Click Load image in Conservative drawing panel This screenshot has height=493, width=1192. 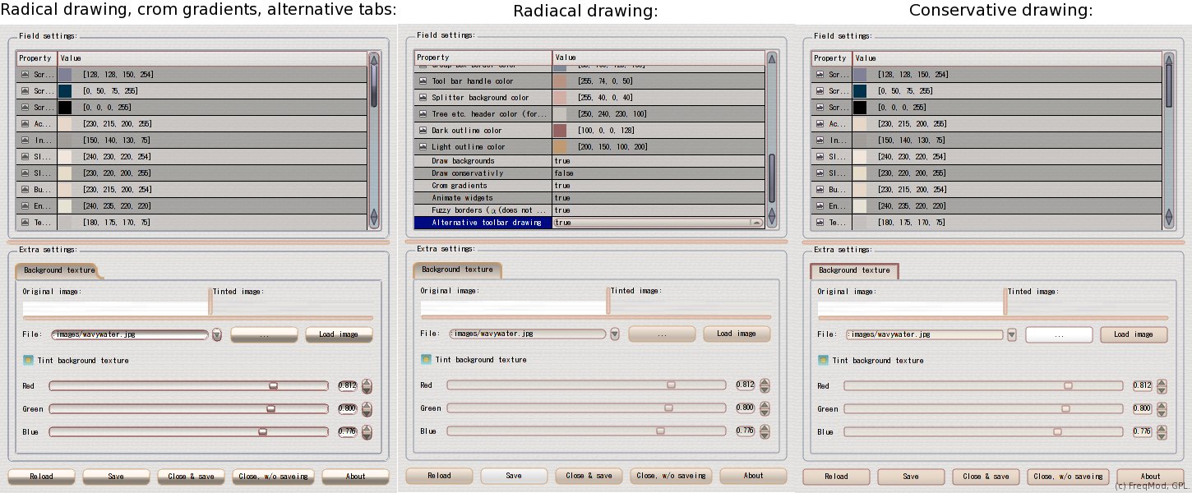coord(1133,334)
